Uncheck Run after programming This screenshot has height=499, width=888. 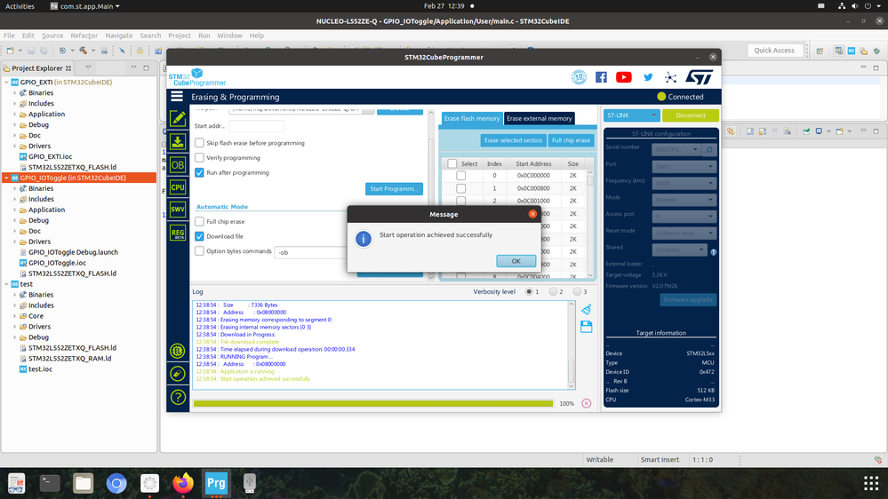pos(199,172)
